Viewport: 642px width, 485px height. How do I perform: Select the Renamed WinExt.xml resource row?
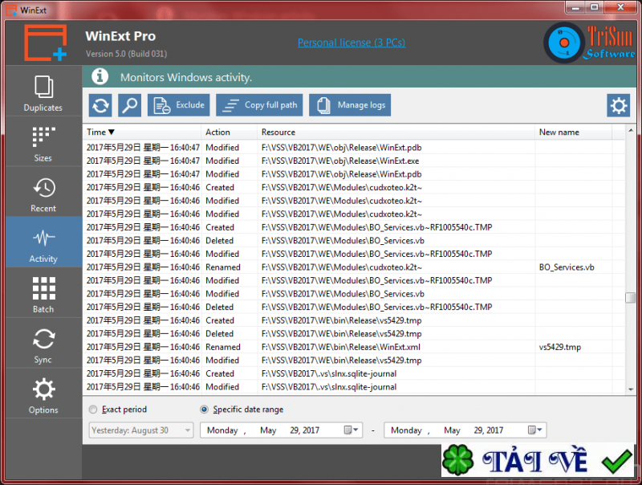(x=354, y=347)
